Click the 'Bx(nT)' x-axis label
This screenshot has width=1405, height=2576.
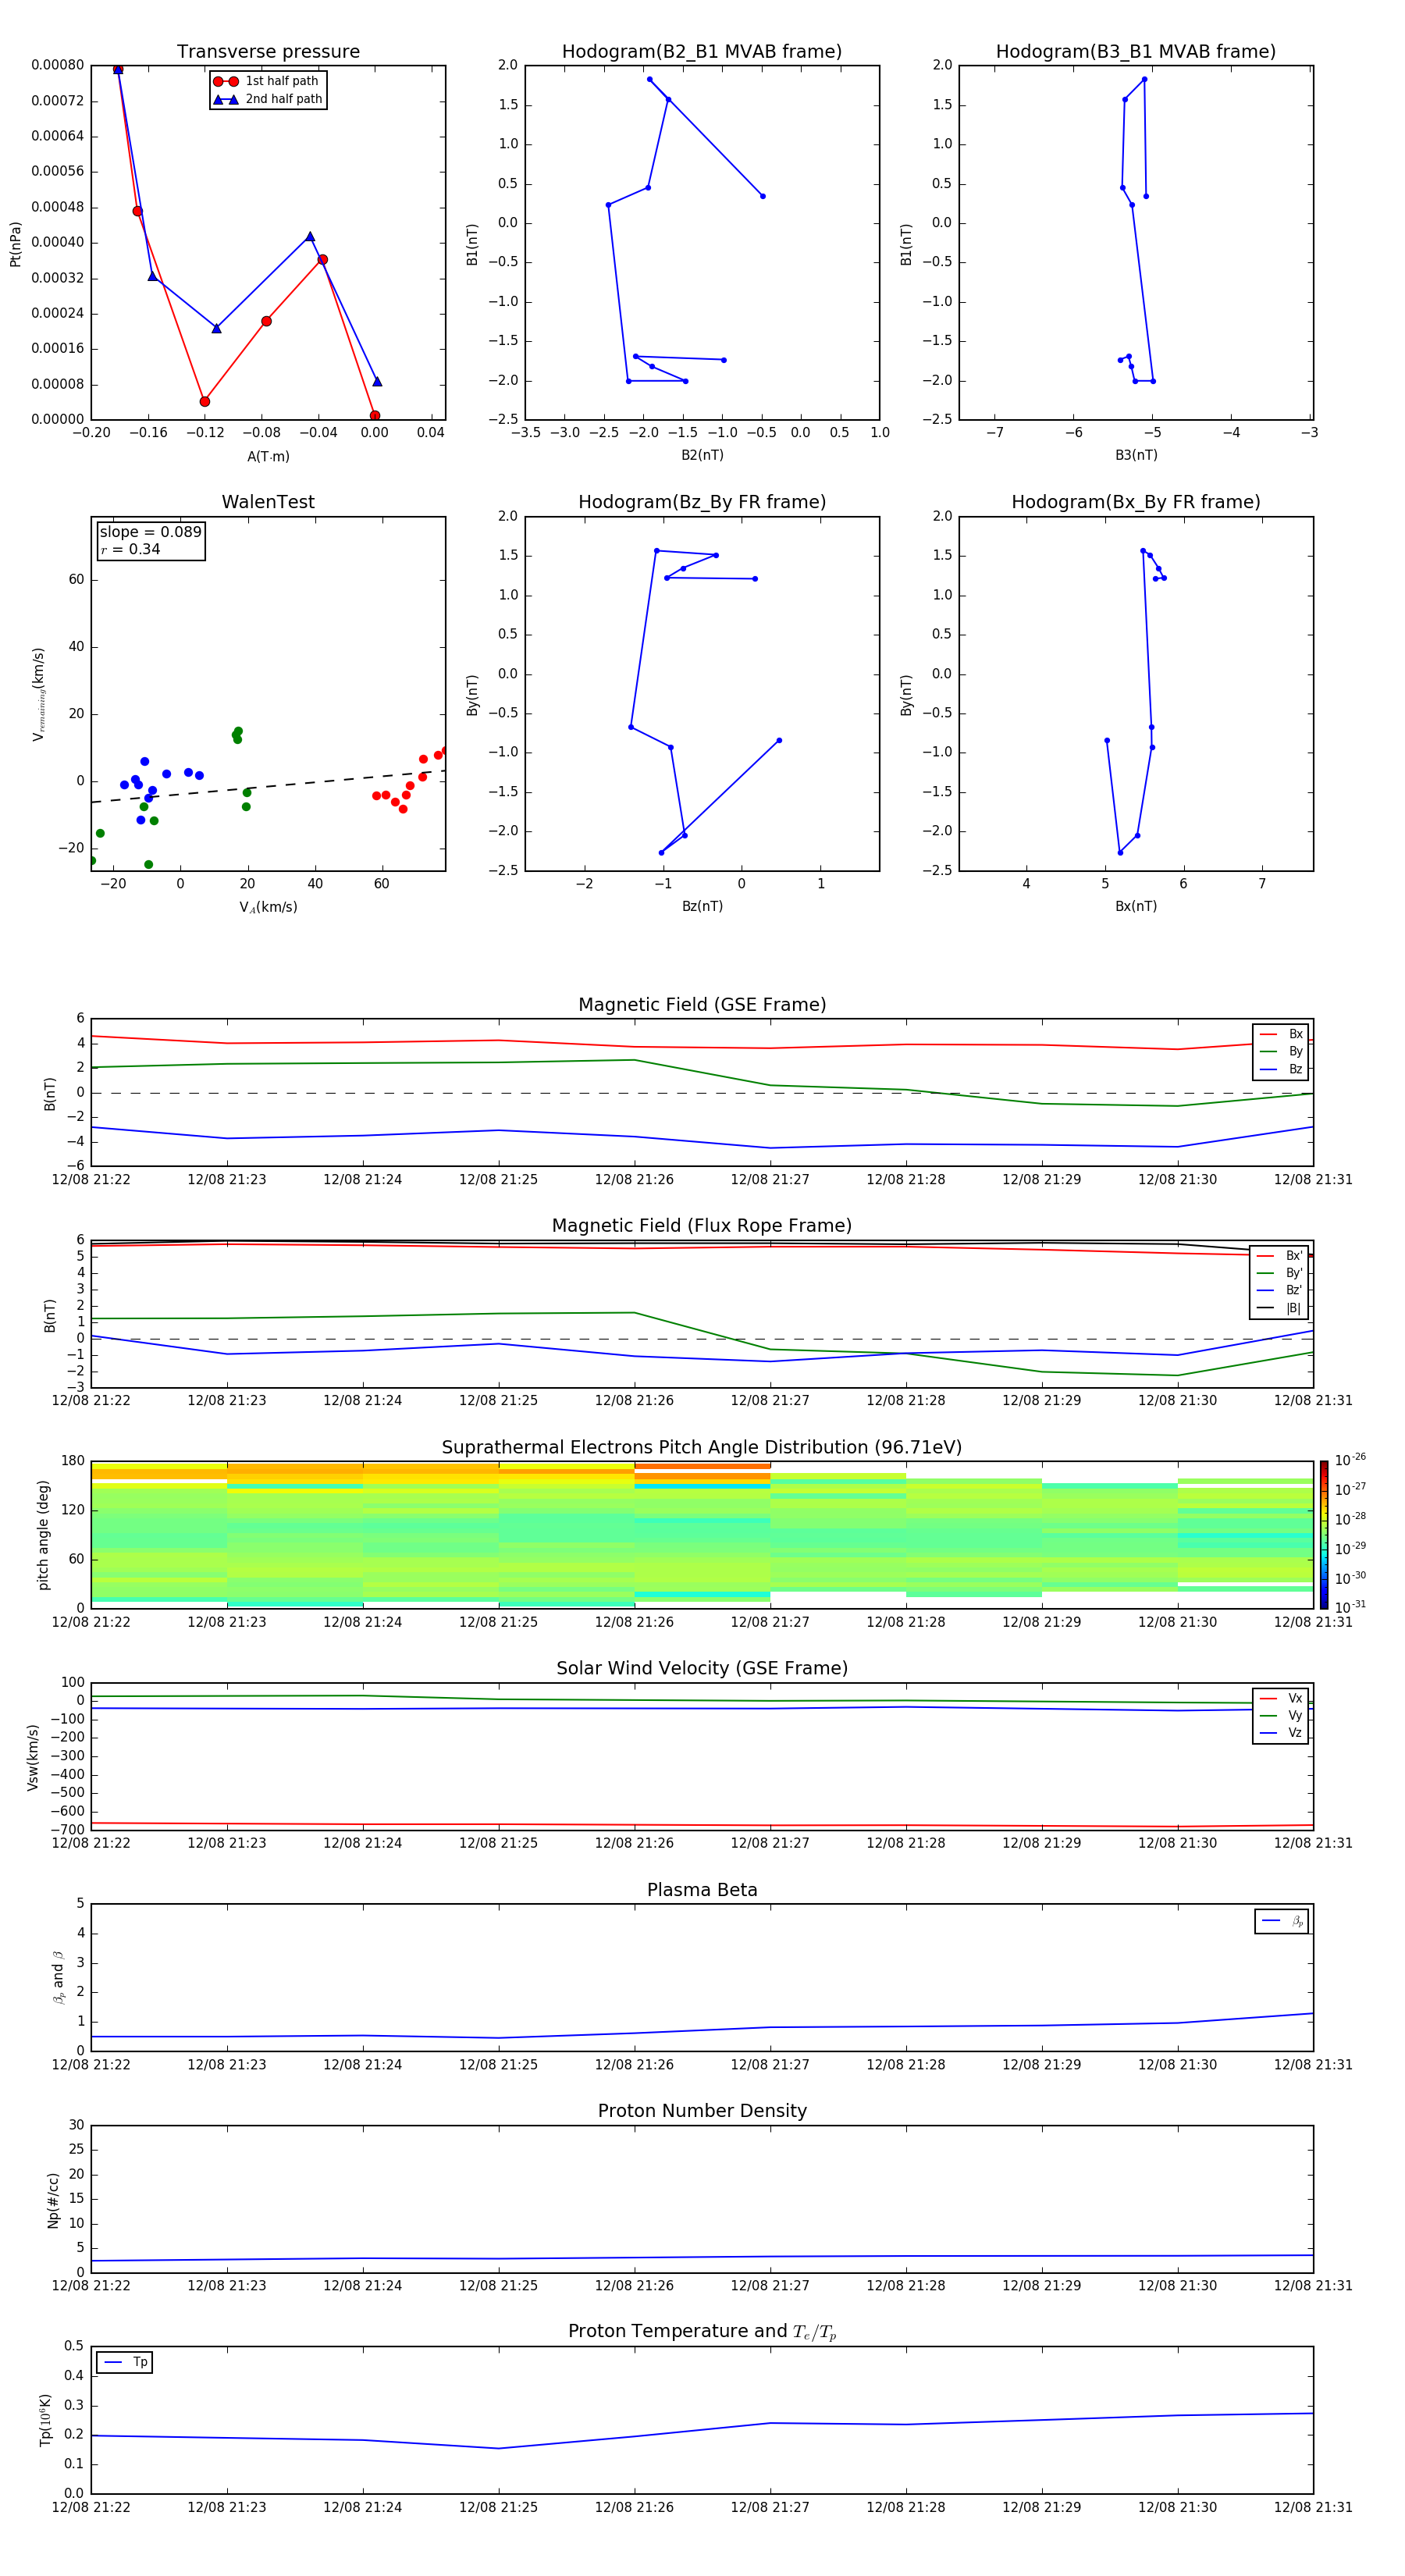(1136, 906)
